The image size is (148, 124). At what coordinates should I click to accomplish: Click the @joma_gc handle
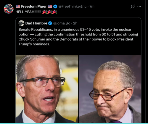pyautogui.click(x=62, y=23)
